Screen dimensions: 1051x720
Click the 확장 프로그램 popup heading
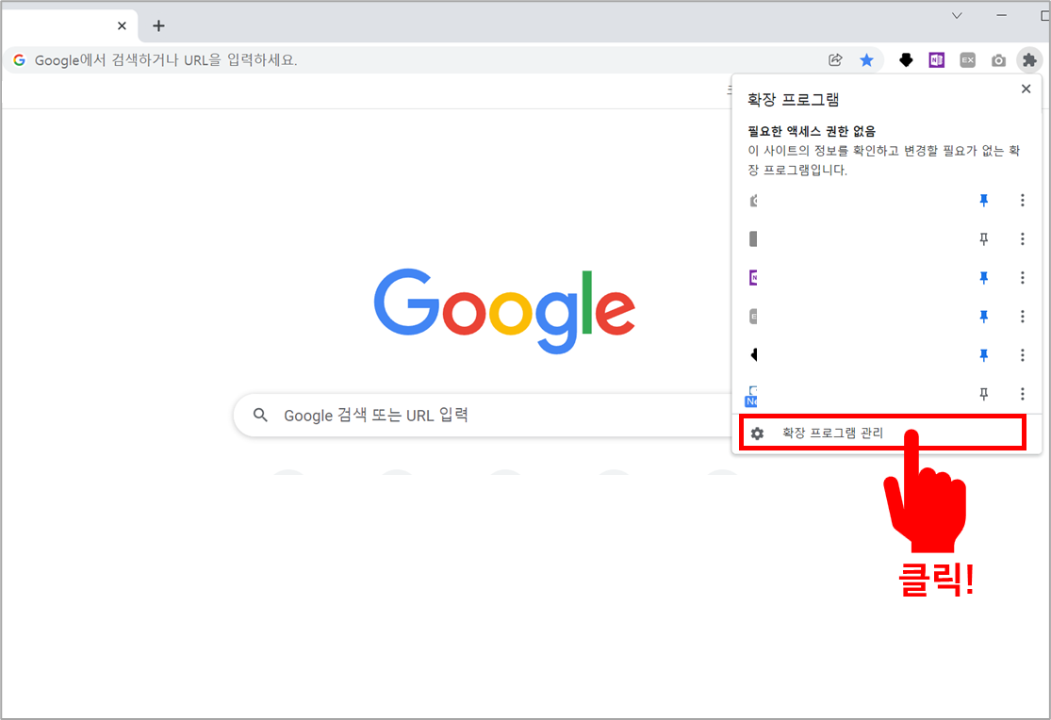point(794,100)
